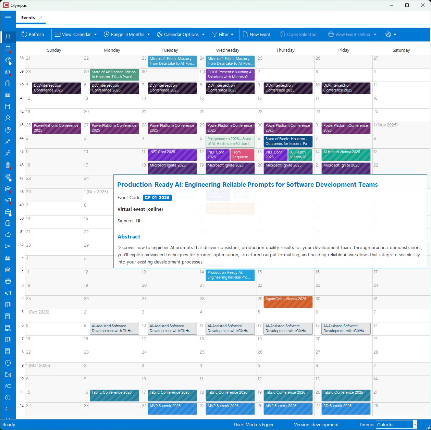Image resolution: width=431 pixels, height=430 pixels.
Task: Create a New Event from toolbar
Action: [256, 34]
